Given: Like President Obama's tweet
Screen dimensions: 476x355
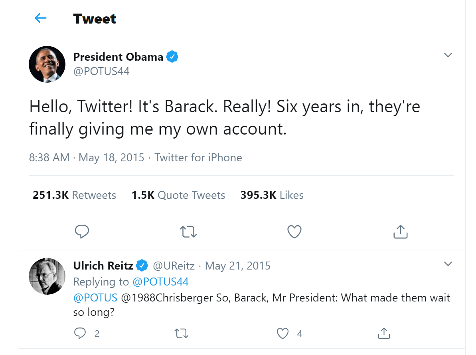Looking at the screenshot, I should tap(294, 231).
